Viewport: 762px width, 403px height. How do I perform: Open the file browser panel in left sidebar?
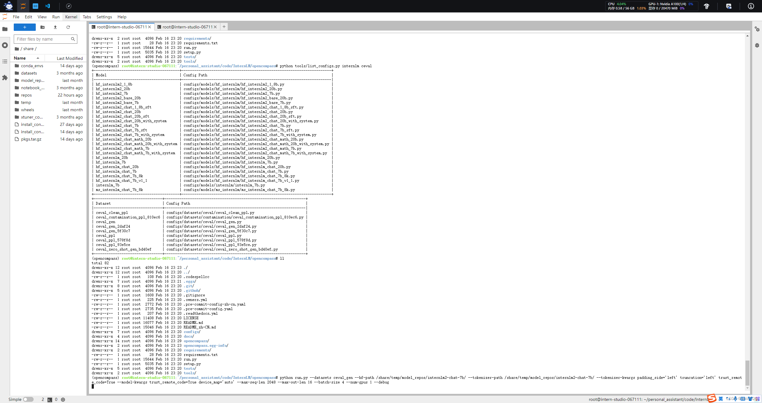[x=5, y=30]
